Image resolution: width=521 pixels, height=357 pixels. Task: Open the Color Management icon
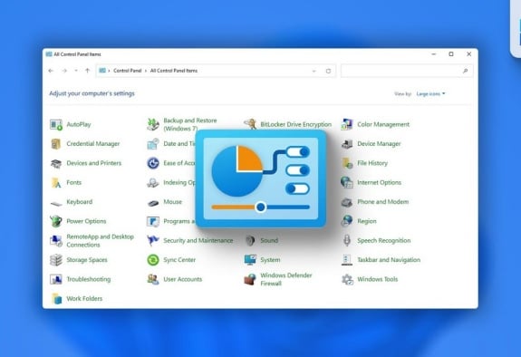click(x=347, y=125)
